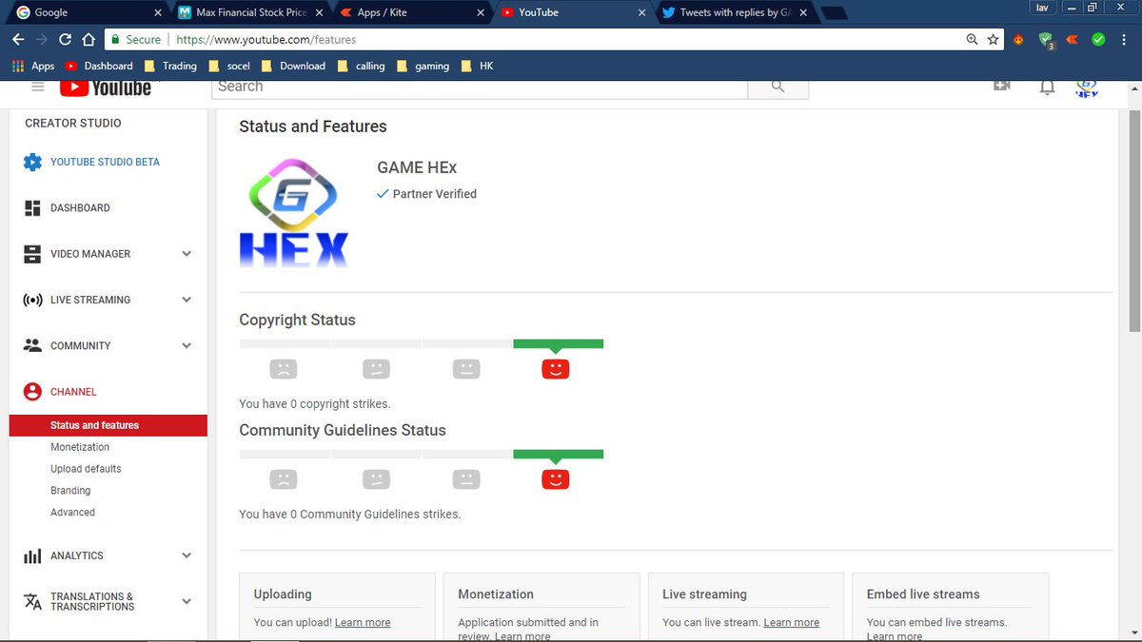Switch to the Max Financial Stock Price tab

click(251, 12)
